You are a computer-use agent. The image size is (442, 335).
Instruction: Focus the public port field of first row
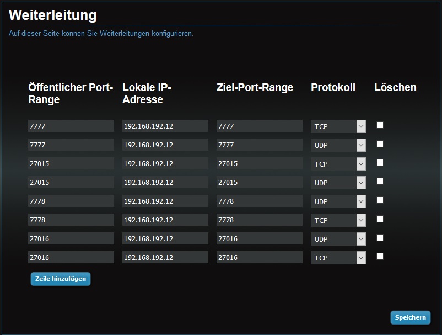(71, 126)
